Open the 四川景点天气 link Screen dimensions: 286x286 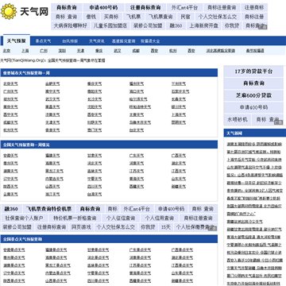pos(99,280)
